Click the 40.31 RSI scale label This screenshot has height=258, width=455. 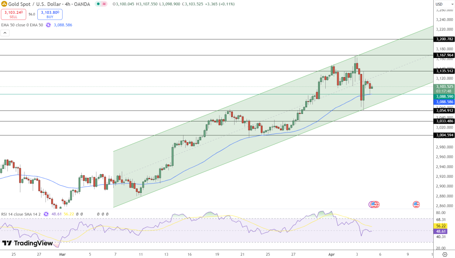(x=441, y=237)
